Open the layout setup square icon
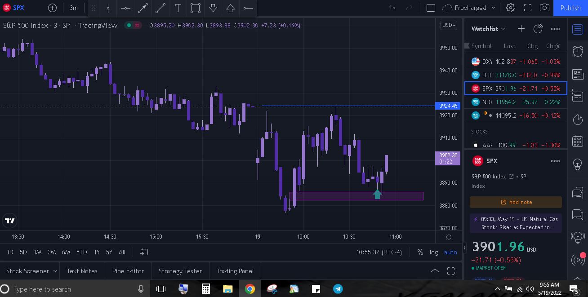 point(431,8)
